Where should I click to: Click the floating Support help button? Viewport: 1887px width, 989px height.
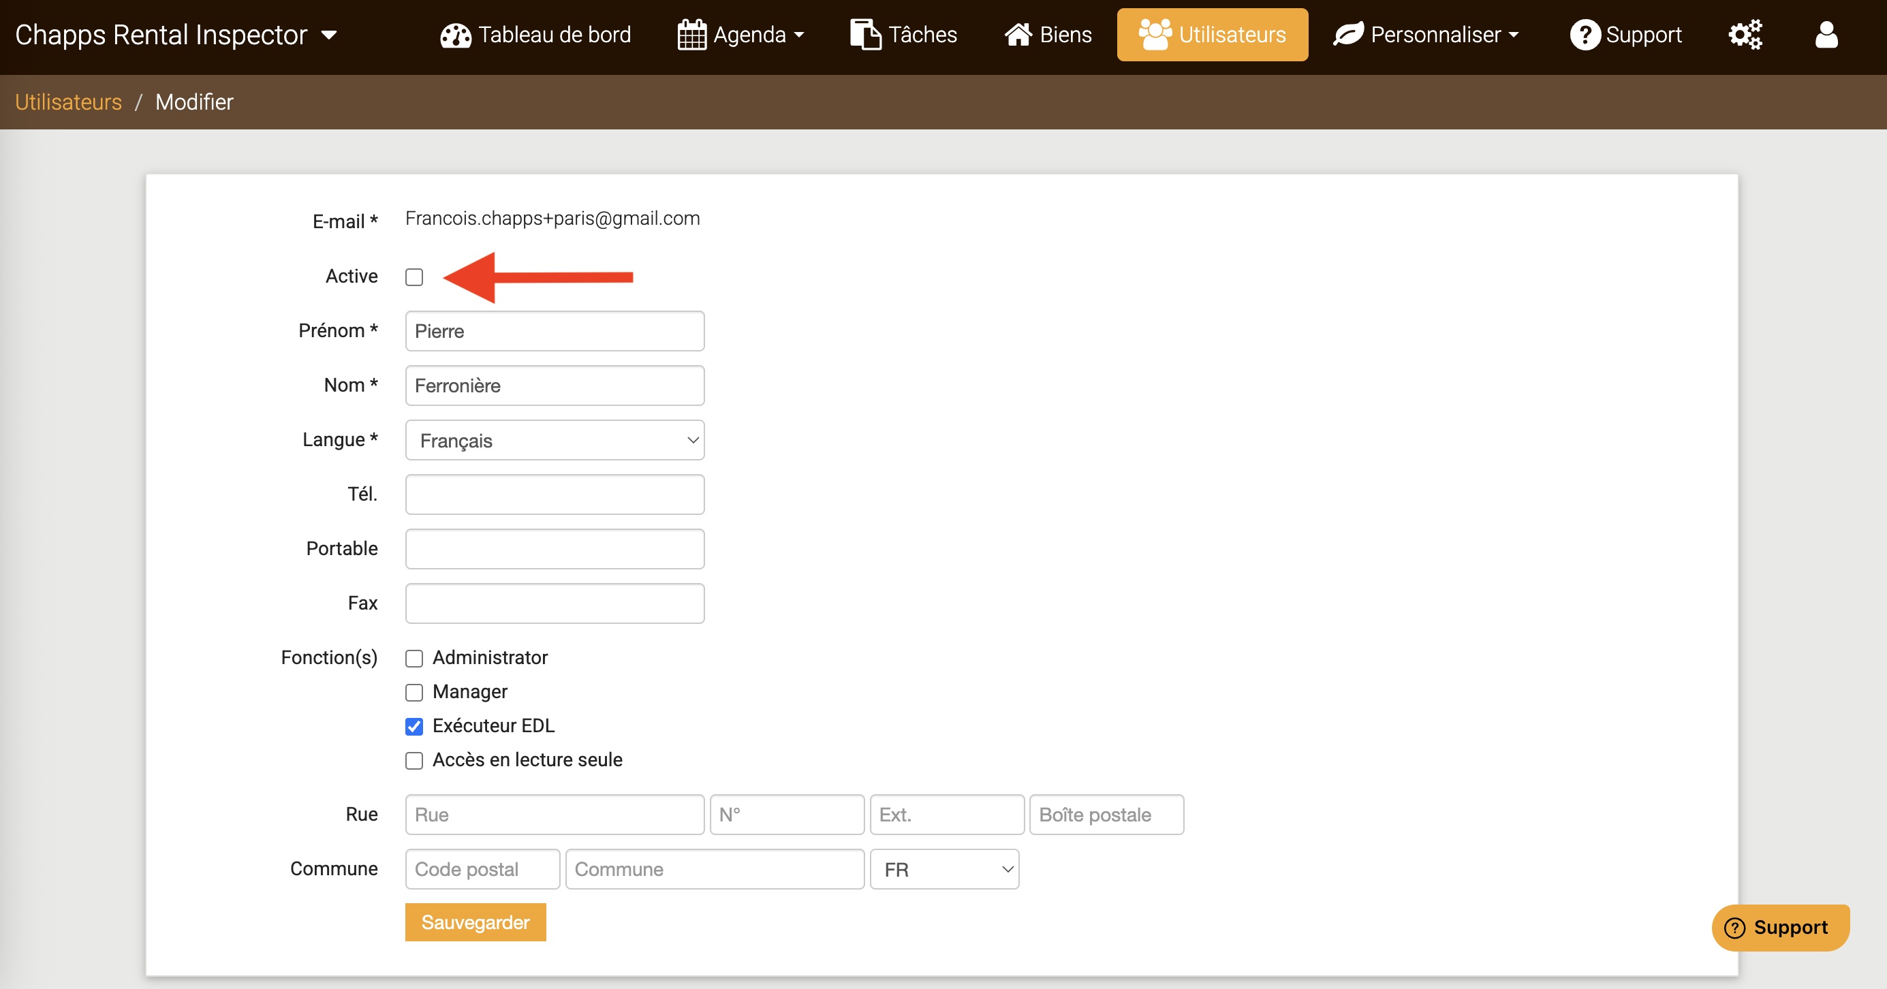tap(1780, 928)
